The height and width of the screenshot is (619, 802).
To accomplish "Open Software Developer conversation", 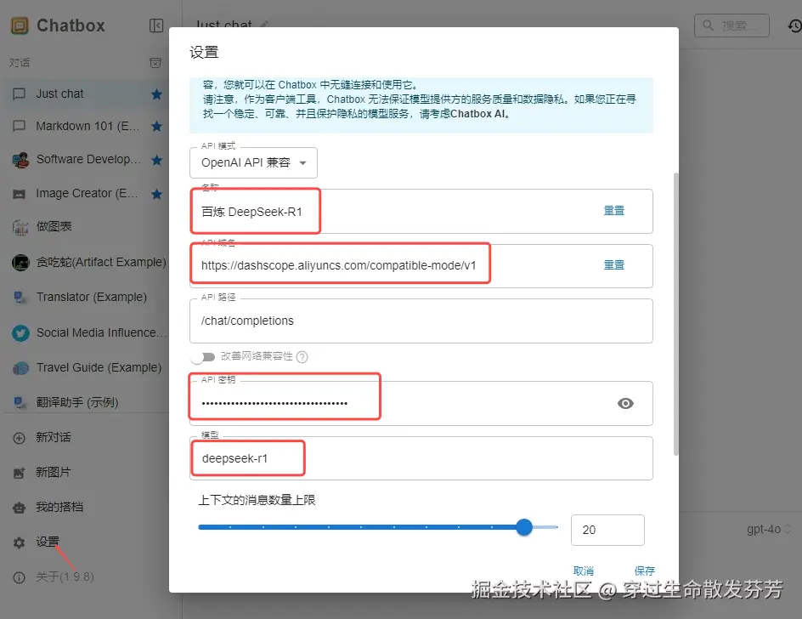I will coord(87,160).
